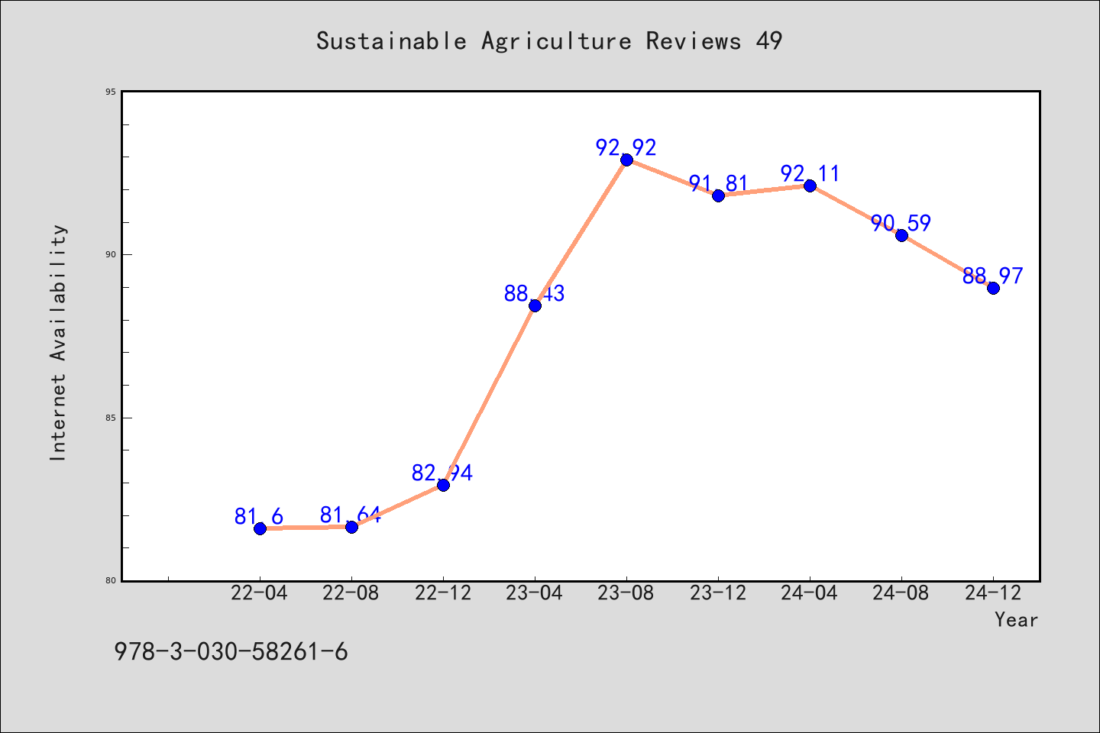
Task: Click the 92.92 value label
Action: [x=626, y=148]
